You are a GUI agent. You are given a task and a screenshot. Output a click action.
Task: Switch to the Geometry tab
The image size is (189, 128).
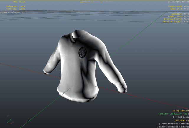tap(85, 2)
